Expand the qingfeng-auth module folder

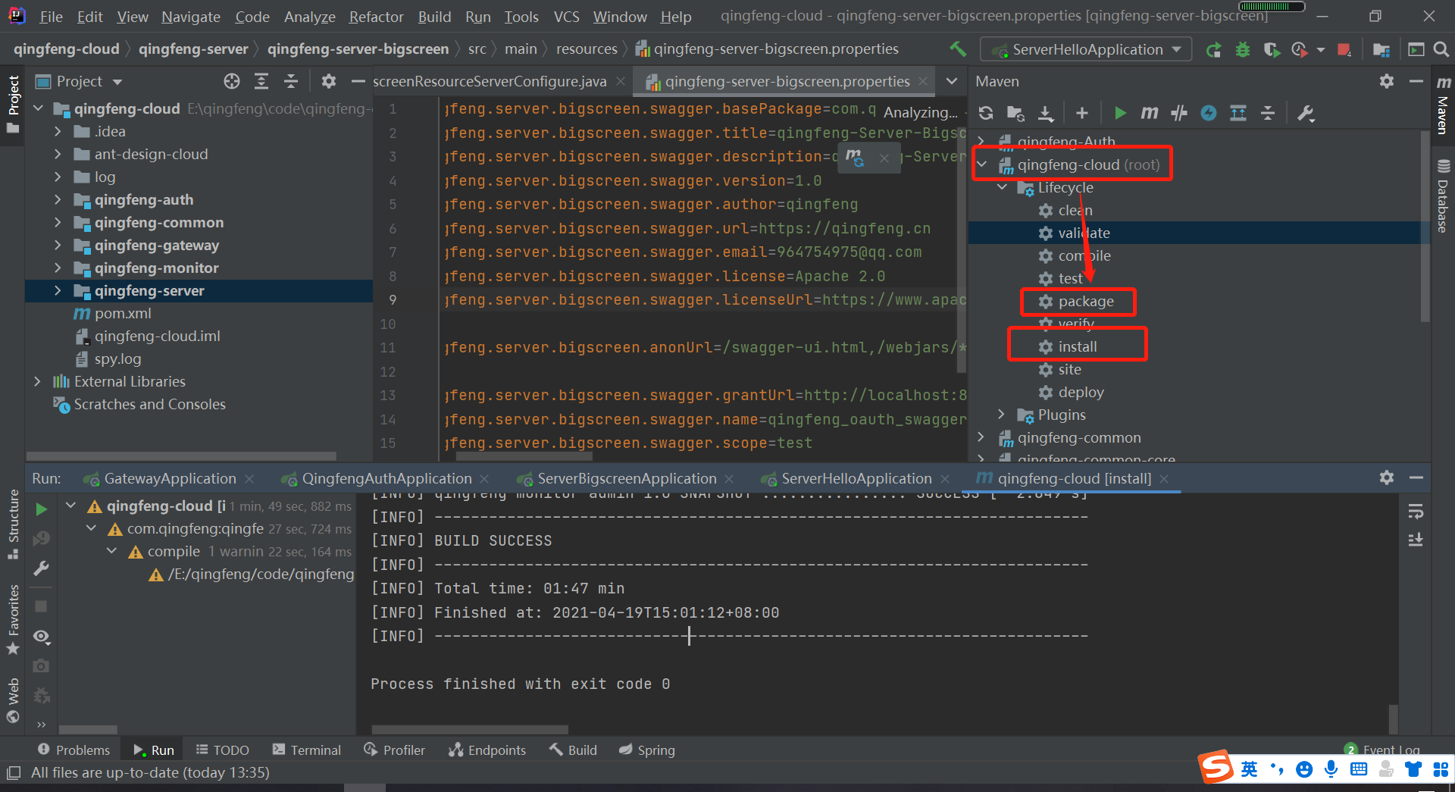[58, 199]
